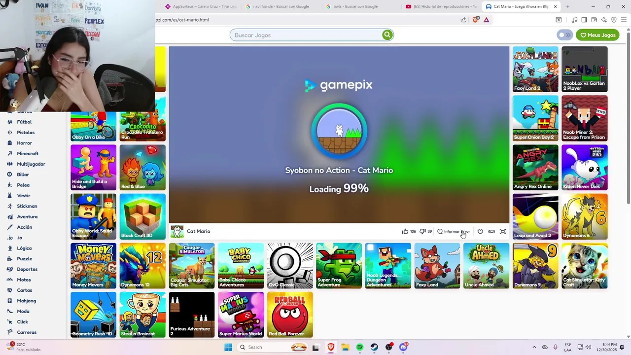Viewport: 631px width, 355px height.
Task: Close the Cat Mario tab
Action: pos(556,6)
